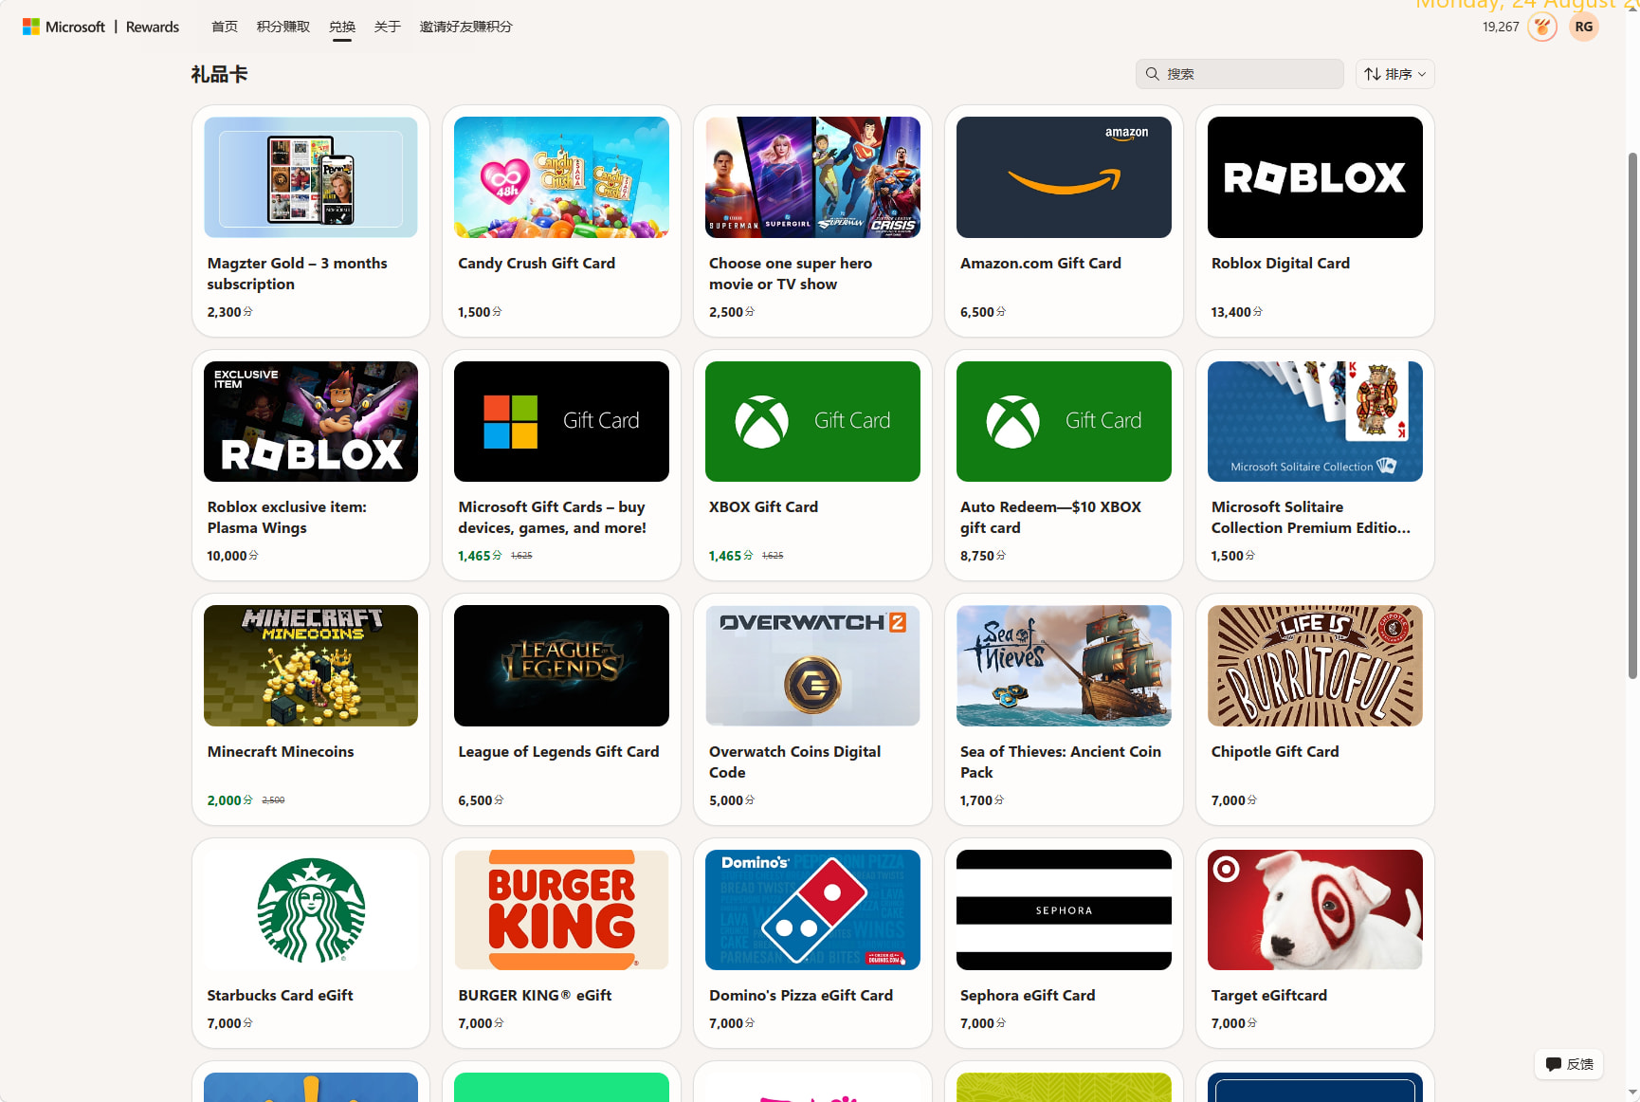Image resolution: width=1640 pixels, height=1102 pixels.
Task: Click the 反馈 feedback button
Action: [1569, 1064]
